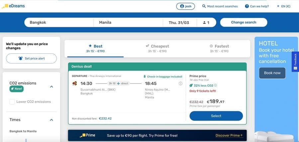
Task: Click the passenger count icon in search bar
Action: (204, 23)
